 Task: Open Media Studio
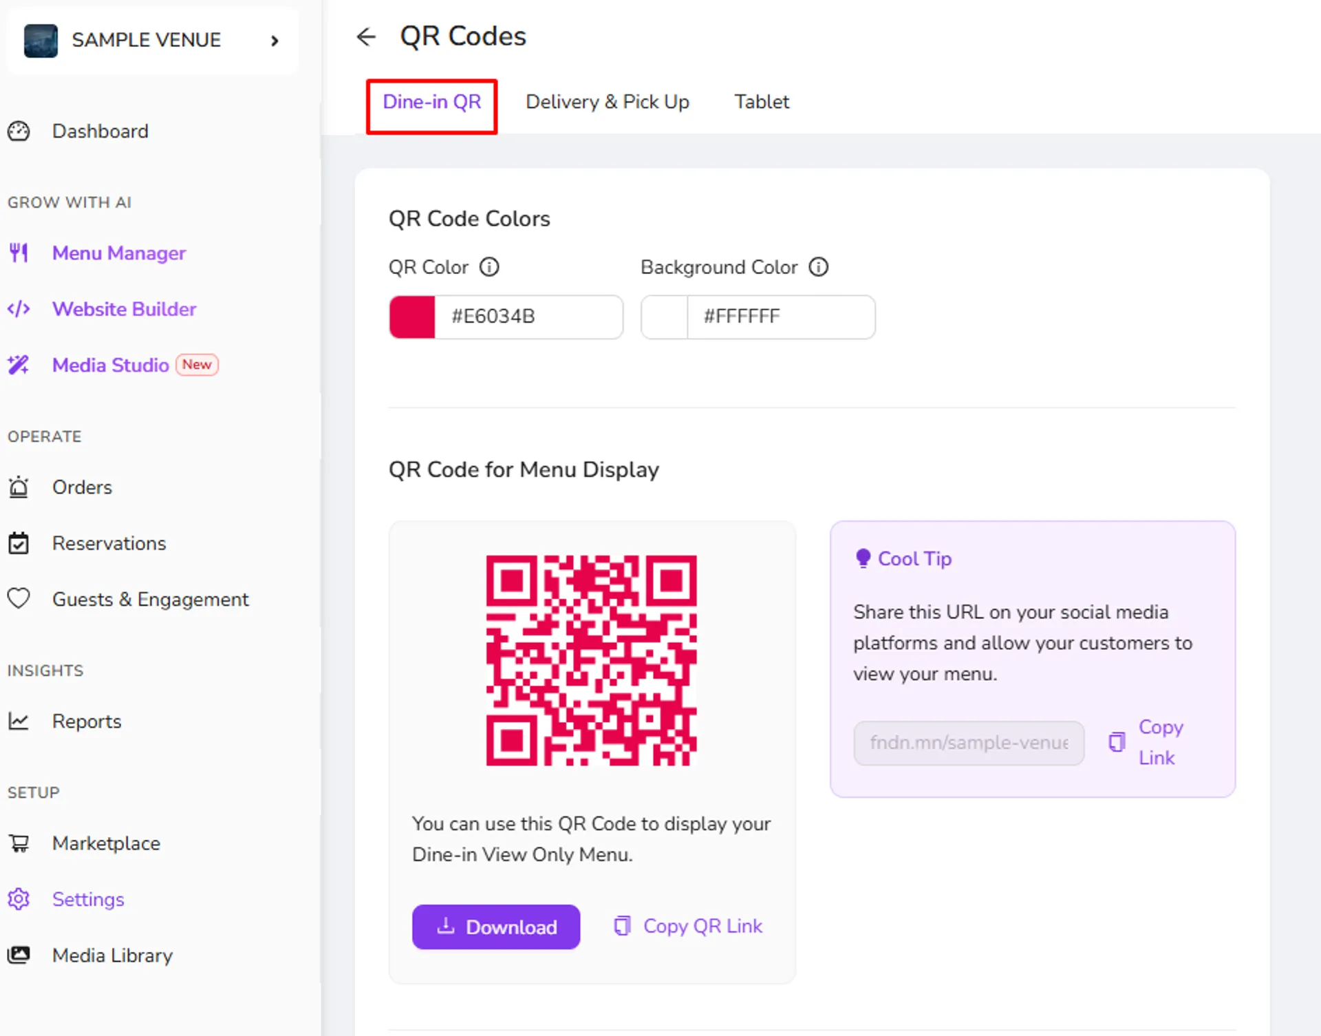[111, 365]
